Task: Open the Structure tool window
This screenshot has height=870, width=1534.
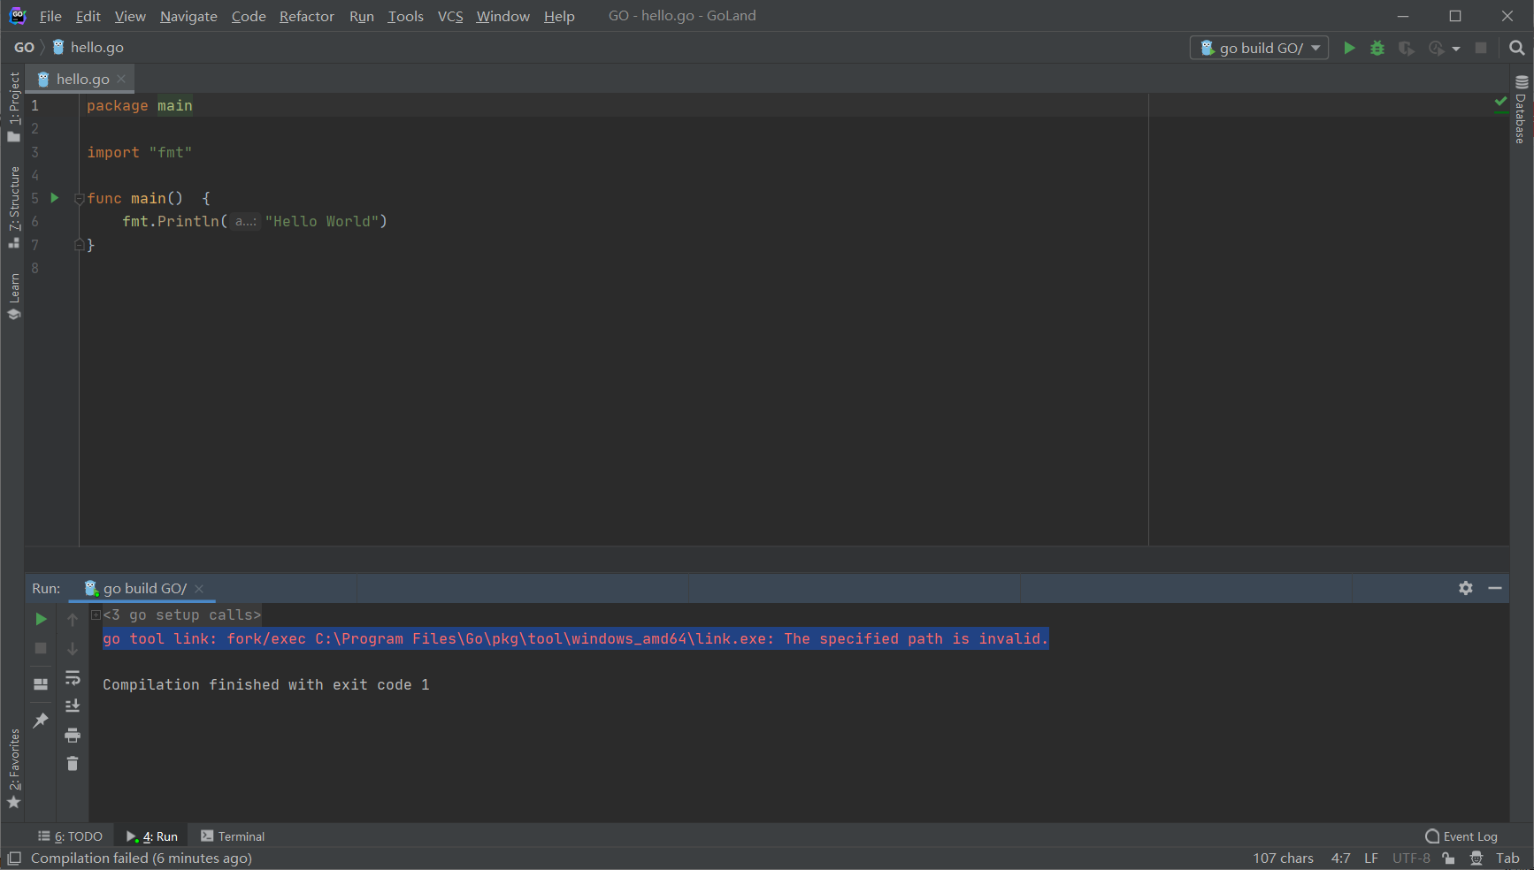Action: pyautogui.click(x=13, y=208)
